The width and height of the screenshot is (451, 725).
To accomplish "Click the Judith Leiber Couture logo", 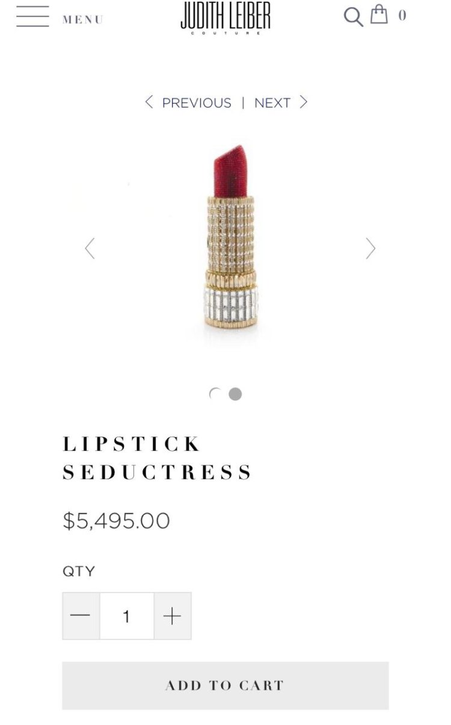I will [x=226, y=18].
